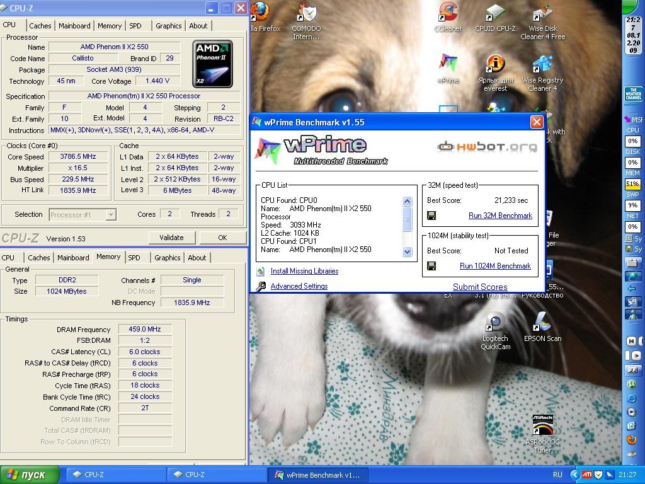The height and width of the screenshot is (484, 645).
Task: Click the hwbot.org logo in wPrime
Action: pyautogui.click(x=487, y=146)
